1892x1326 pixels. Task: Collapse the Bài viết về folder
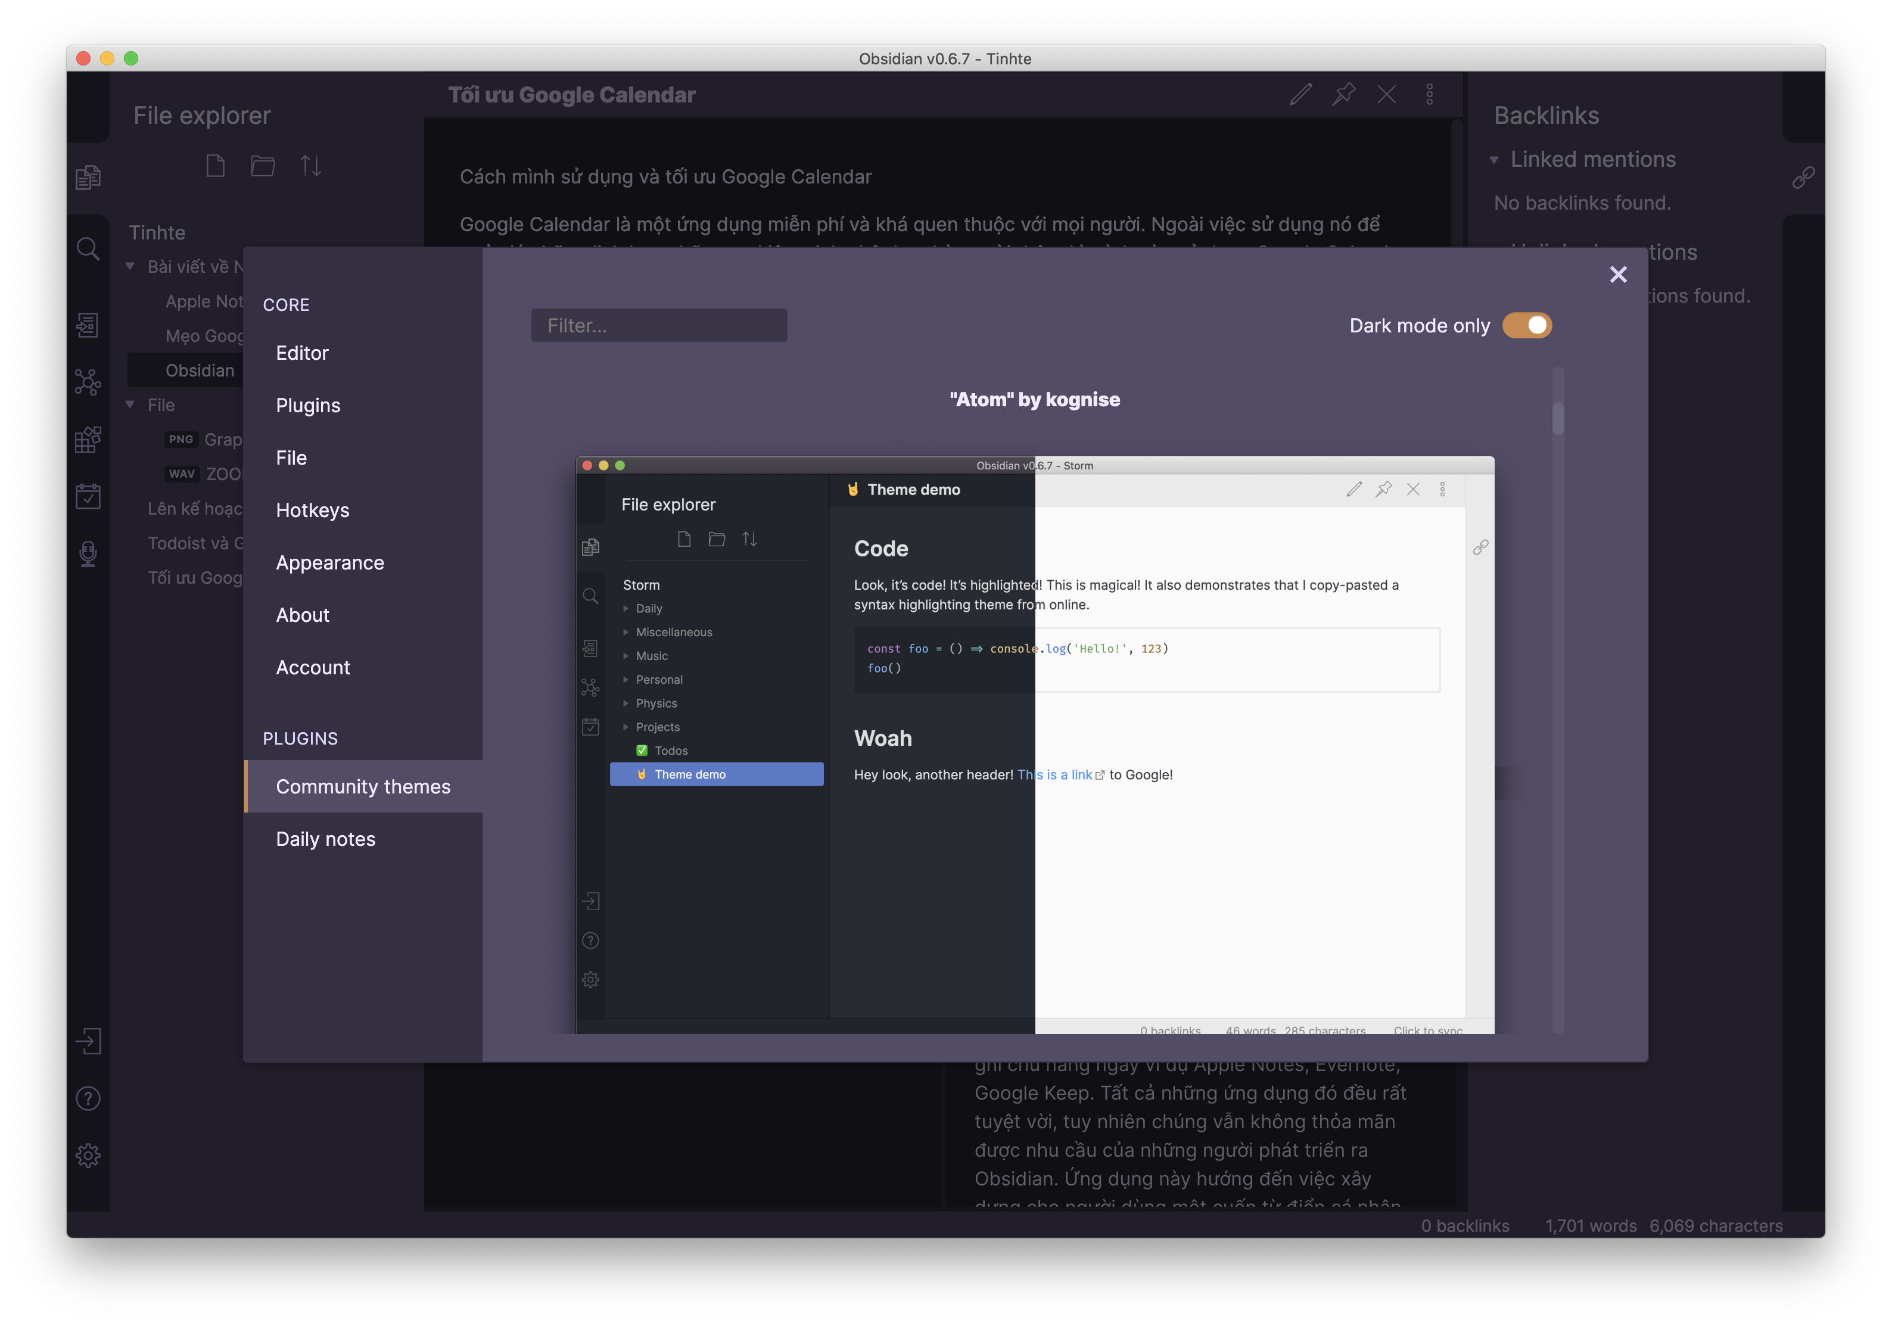click(130, 266)
